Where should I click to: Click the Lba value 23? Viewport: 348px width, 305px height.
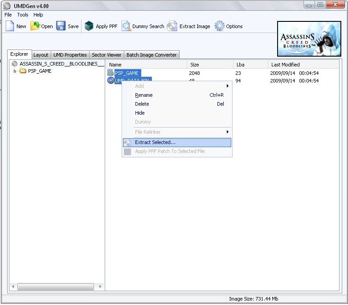point(238,73)
